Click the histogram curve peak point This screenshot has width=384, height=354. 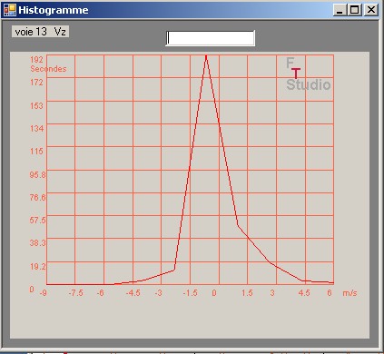[x=206, y=56]
